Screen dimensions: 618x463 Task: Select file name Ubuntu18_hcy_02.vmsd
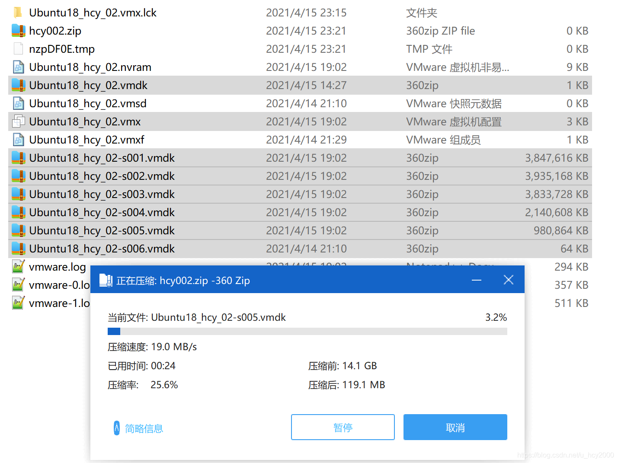point(88,104)
